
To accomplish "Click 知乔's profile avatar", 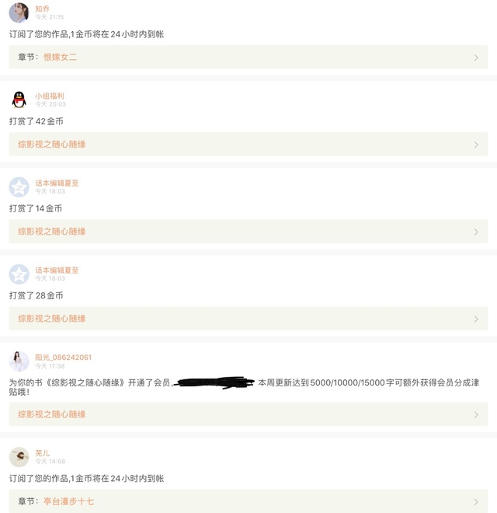I will 19,12.
